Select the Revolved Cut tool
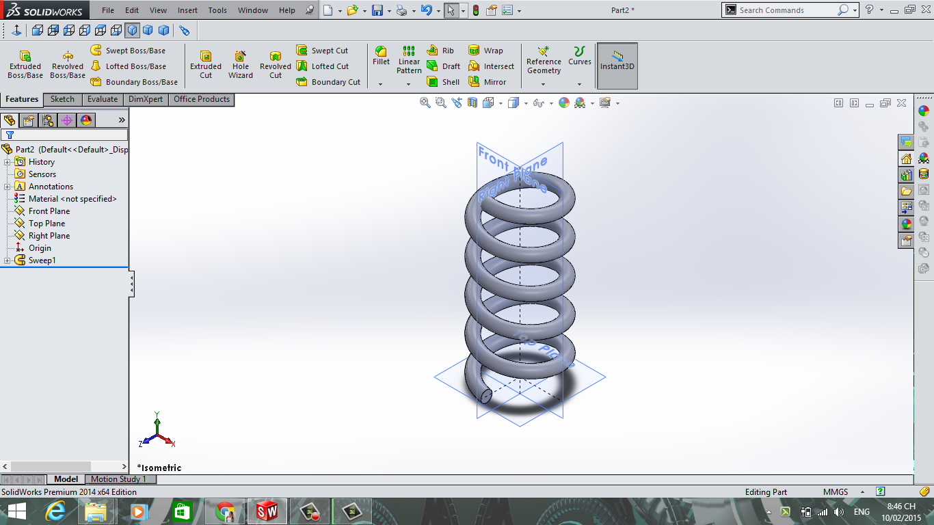This screenshot has height=525, width=934. tap(276, 64)
